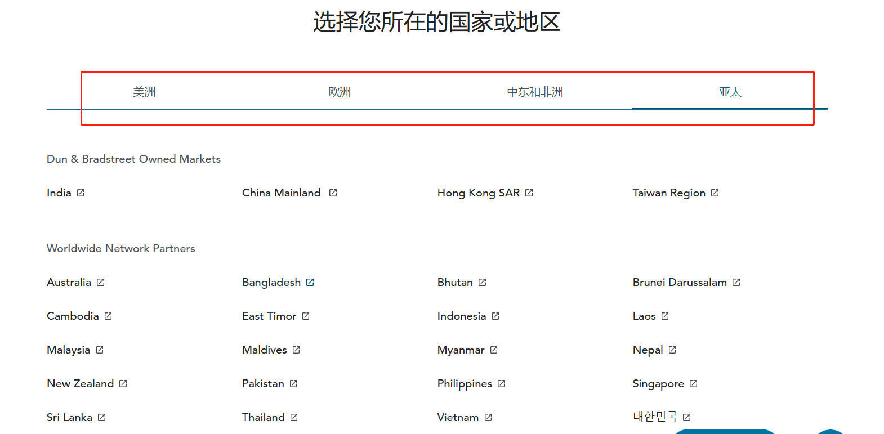
Task: Click the external-link icon next to Australia
Action: [x=100, y=282]
